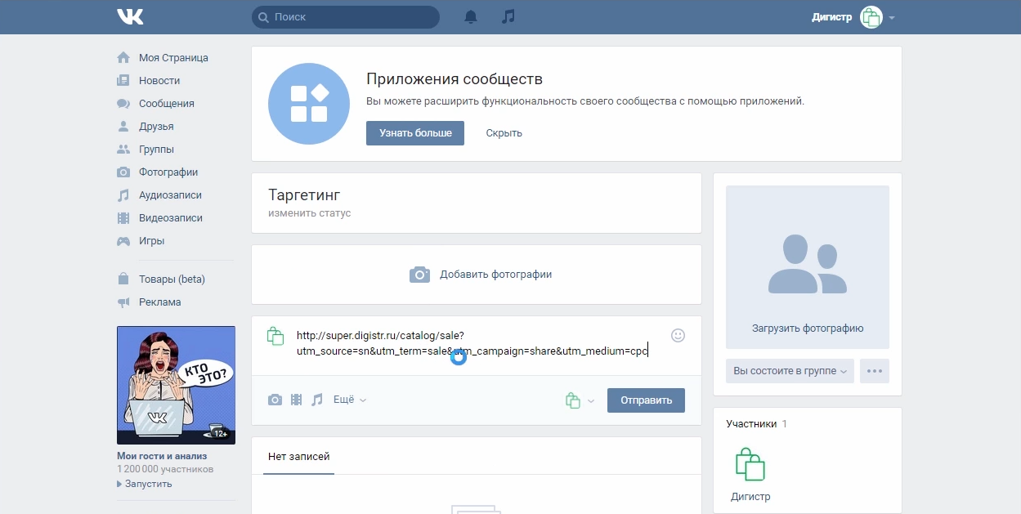Click the bag icon beside Товары
1021x514 pixels.
coord(123,279)
